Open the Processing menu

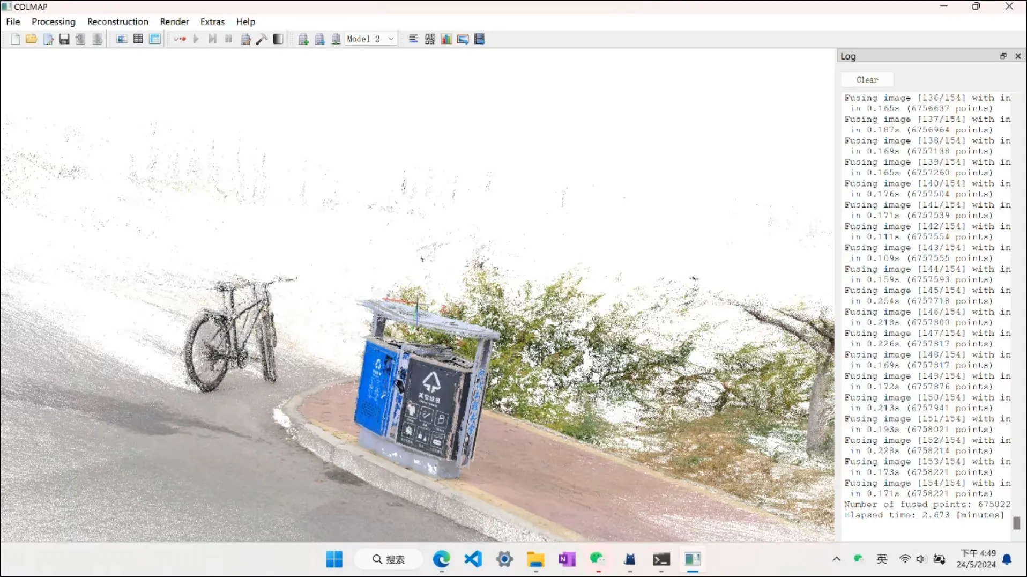[x=53, y=21]
